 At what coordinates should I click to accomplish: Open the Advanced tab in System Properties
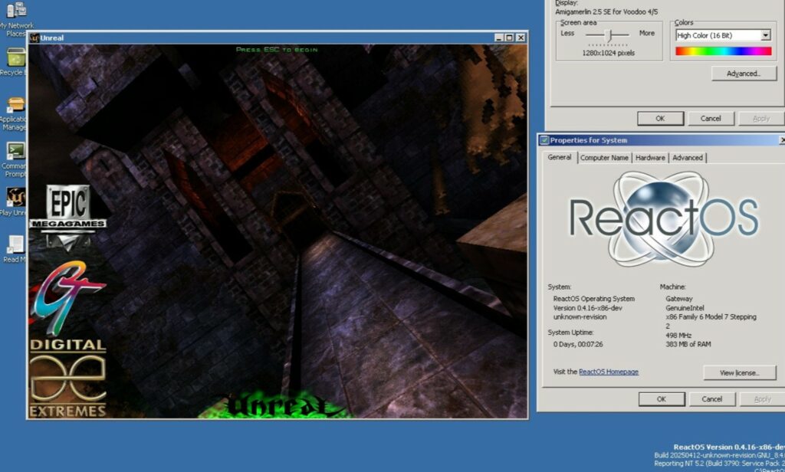tap(688, 158)
